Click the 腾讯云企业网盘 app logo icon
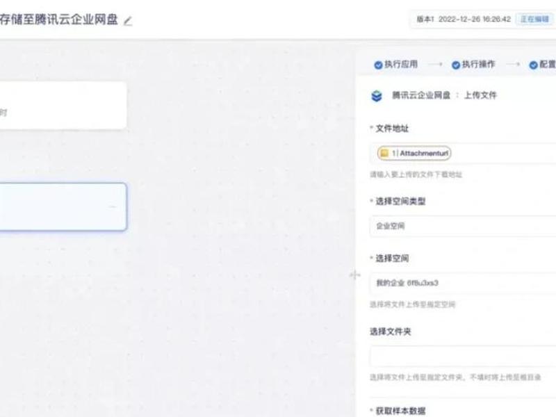 click(x=377, y=96)
